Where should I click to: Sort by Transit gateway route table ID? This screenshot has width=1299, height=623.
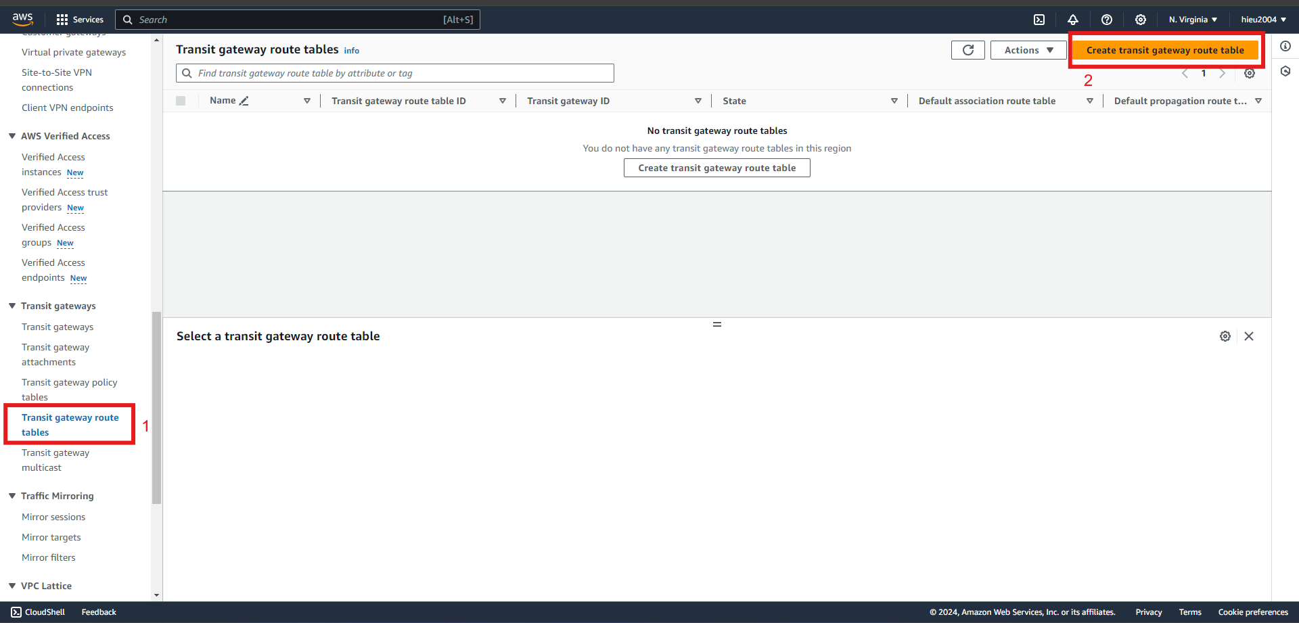click(x=503, y=101)
